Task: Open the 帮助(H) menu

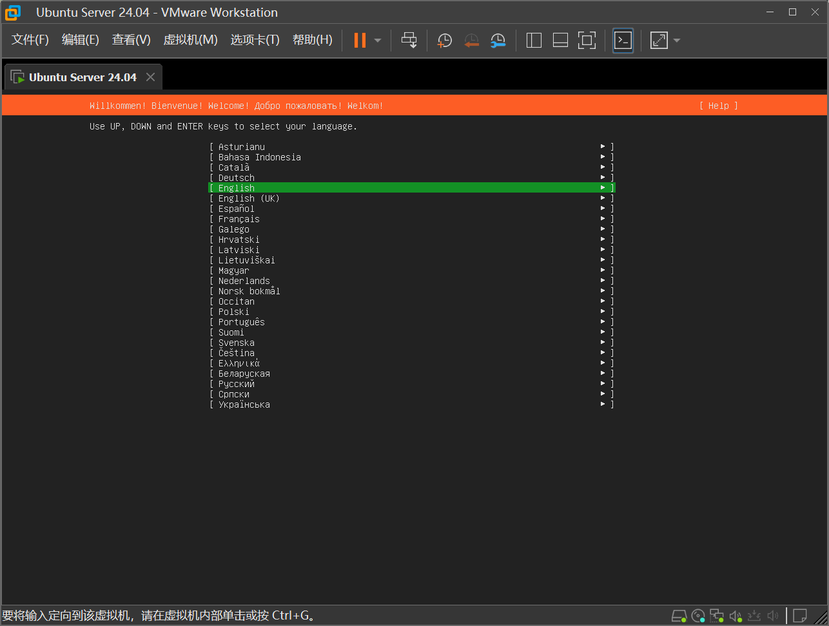Action: [313, 40]
